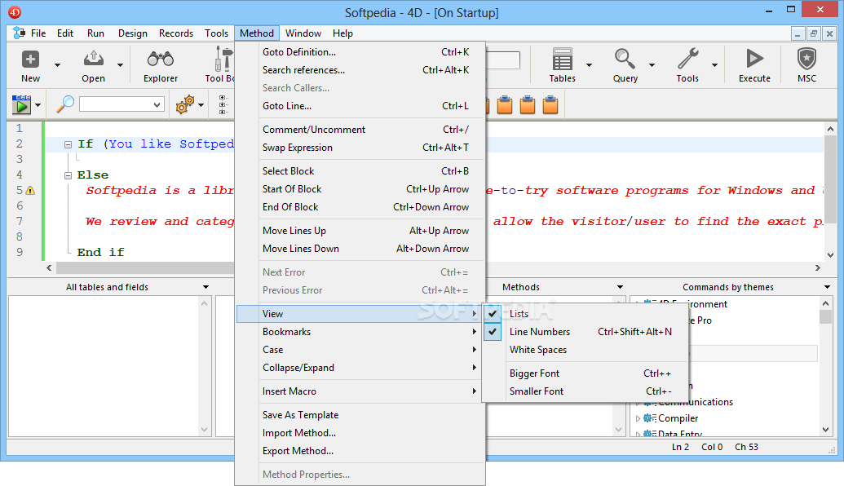Open the Tools dropdown arrow
844x486 pixels.
pyautogui.click(x=714, y=65)
